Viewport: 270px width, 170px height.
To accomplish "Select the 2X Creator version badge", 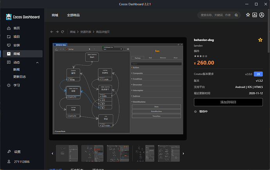I will [258, 74].
